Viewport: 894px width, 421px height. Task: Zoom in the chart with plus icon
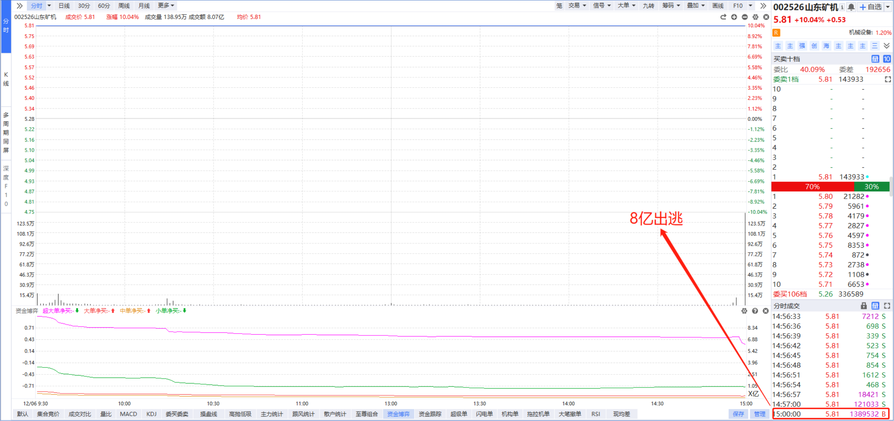pyautogui.click(x=734, y=17)
